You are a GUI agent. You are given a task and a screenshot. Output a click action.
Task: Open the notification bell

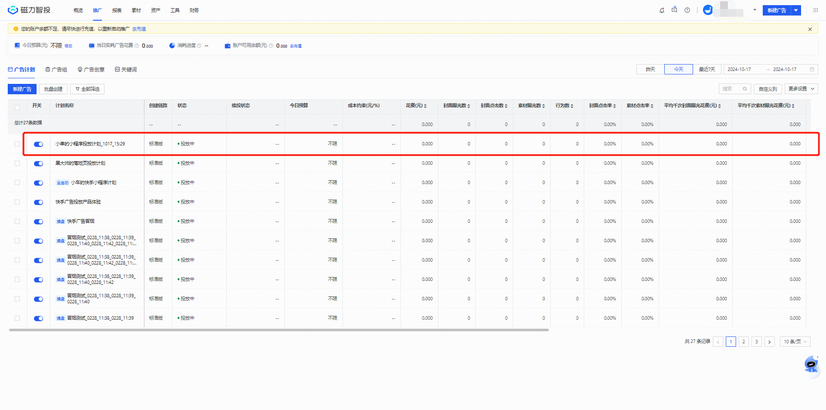pos(662,10)
